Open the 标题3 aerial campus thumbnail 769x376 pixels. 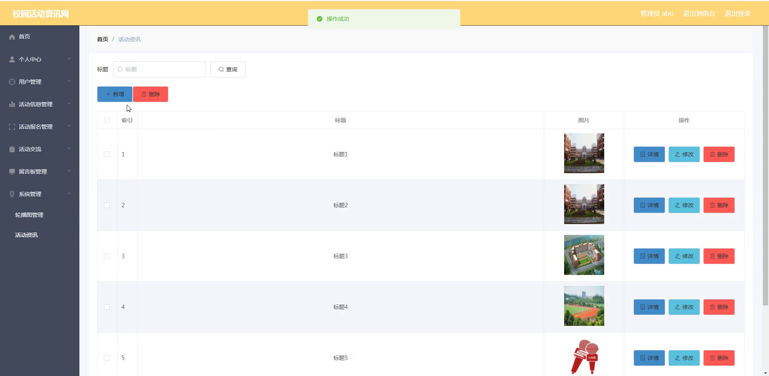click(584, 255)
